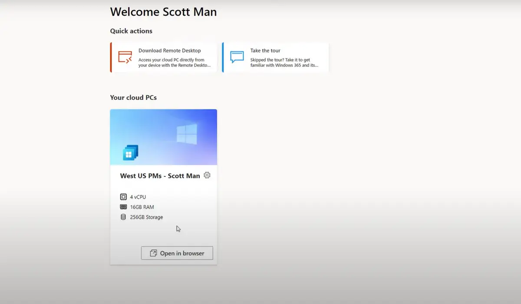Click the Storage database icon
Screen dimensions: 521x304
(123, 217)
